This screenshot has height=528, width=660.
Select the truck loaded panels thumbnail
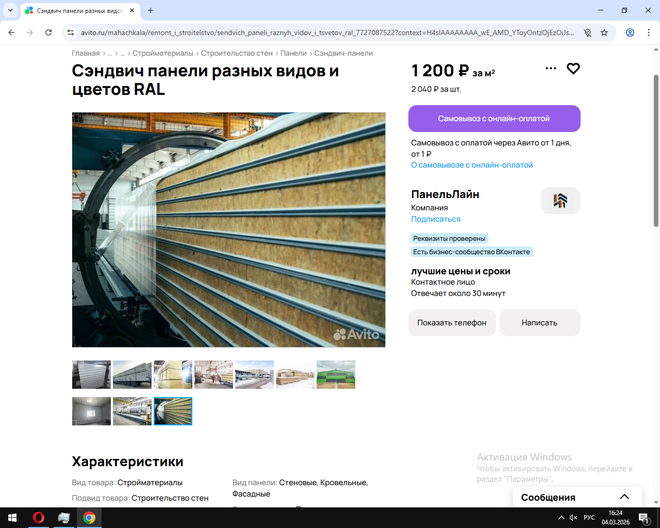(132, 374)
